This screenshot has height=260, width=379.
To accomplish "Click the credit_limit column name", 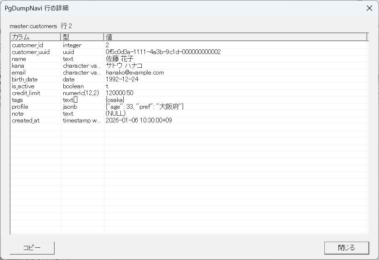I will coord(26,93).
